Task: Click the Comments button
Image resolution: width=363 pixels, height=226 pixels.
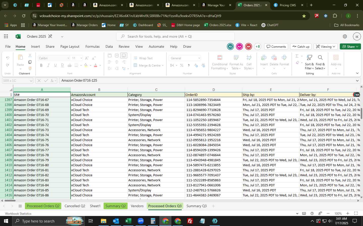Action: 276,46
